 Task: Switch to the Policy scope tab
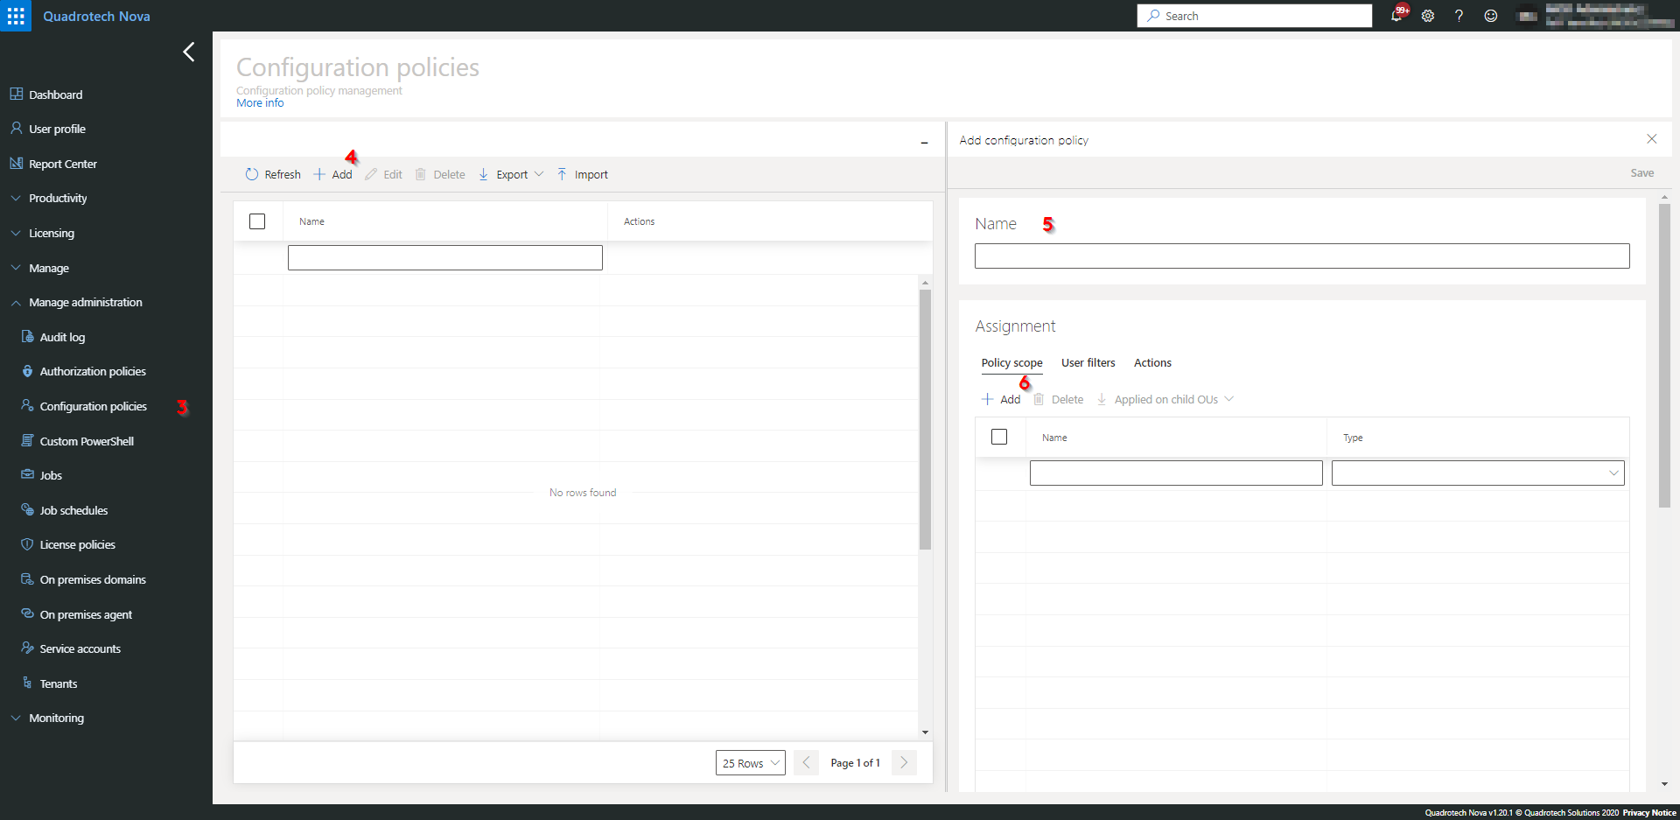click(1011, 362)
